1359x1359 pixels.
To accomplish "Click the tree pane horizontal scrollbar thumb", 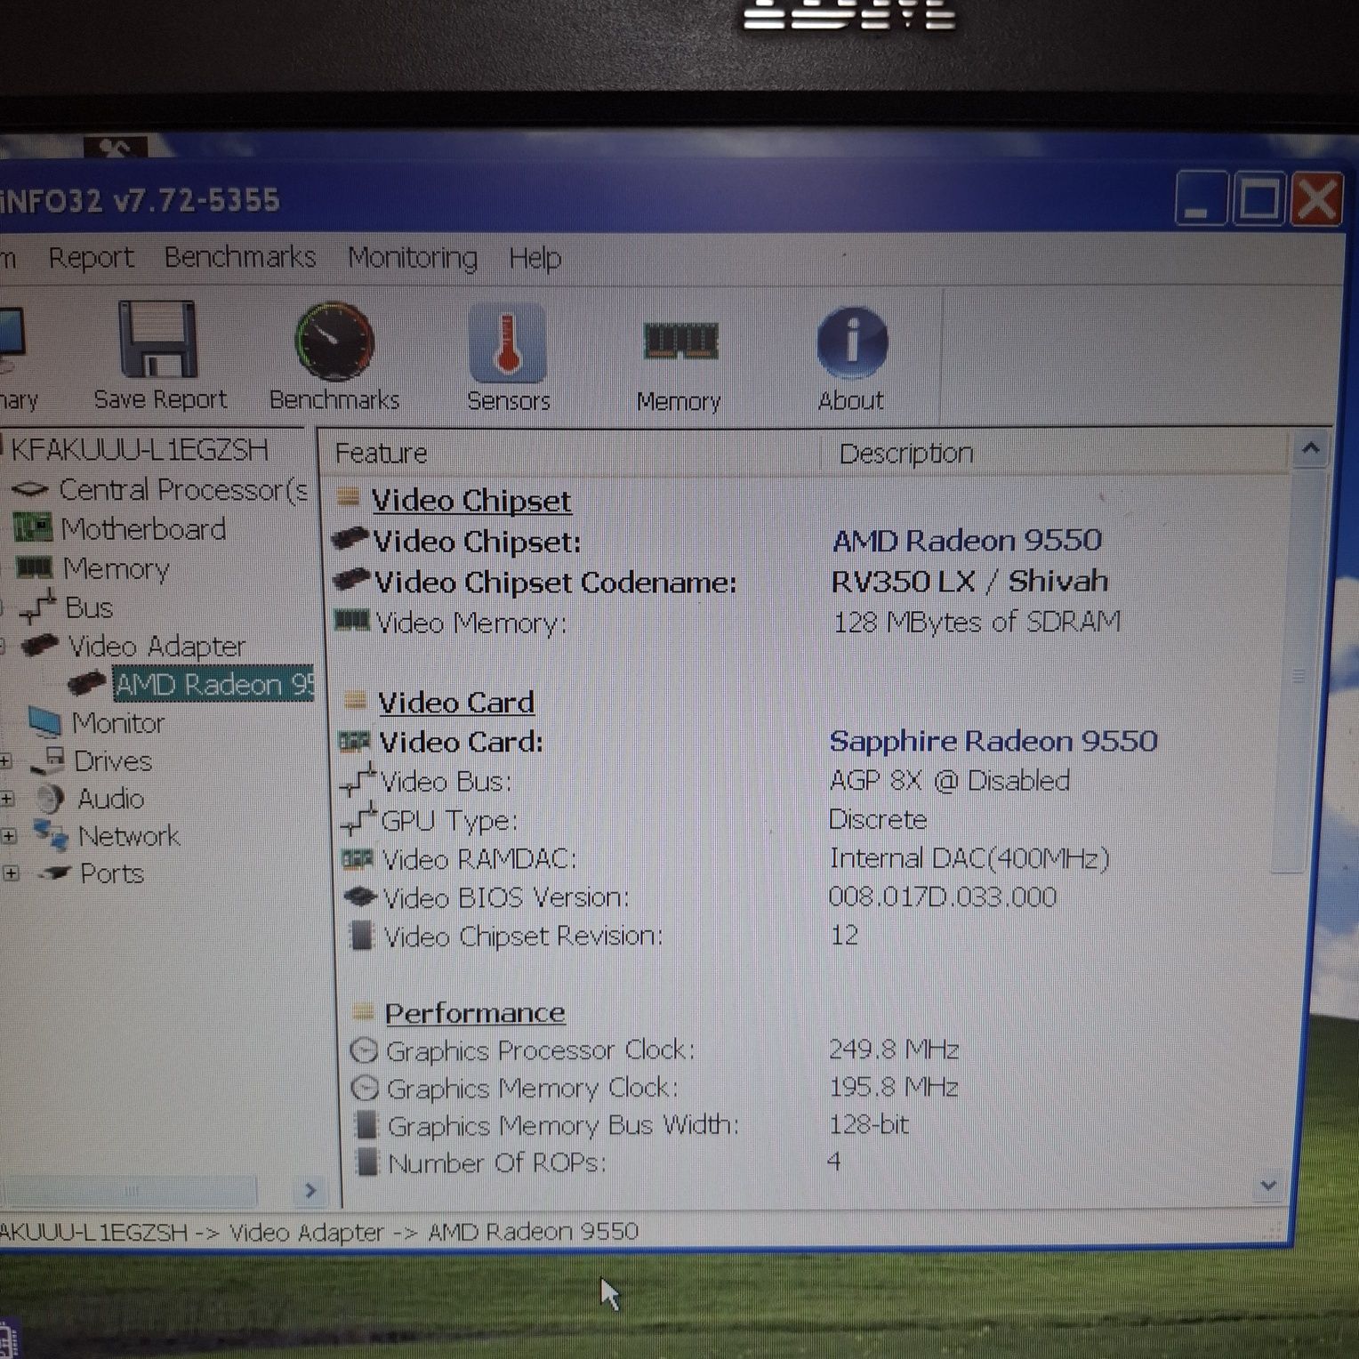I will [x=130, y=1191].
